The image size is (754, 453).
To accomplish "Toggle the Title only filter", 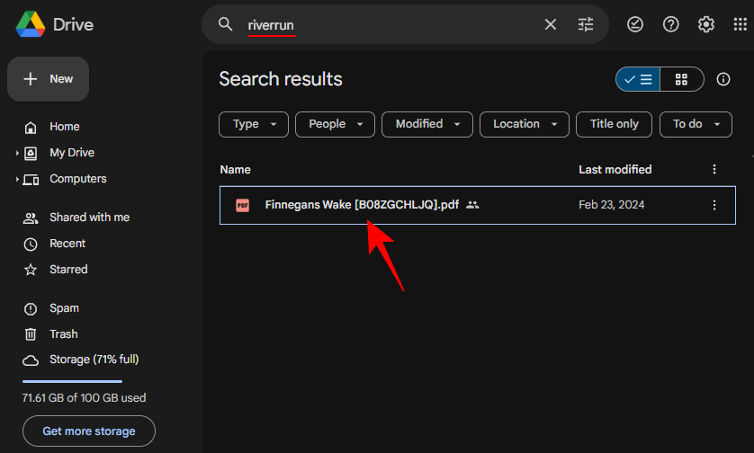I will [x=614, y=124].
